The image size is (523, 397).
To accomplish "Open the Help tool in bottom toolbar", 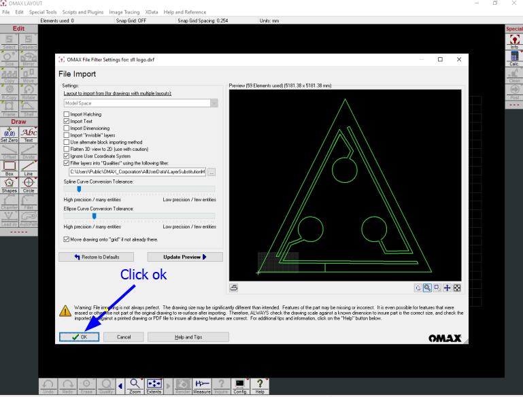I will 260,387.
